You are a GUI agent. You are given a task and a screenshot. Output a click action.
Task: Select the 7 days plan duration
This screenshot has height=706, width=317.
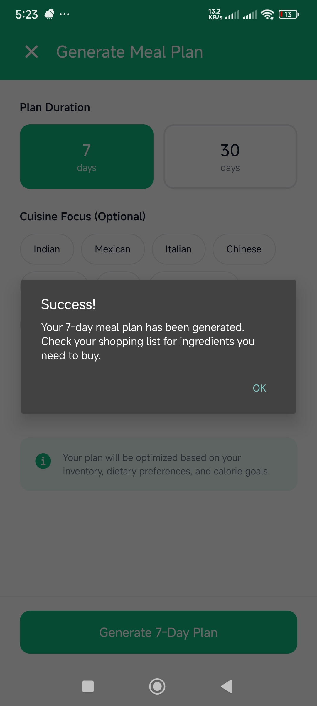pyautogui.click(x=87, y=156)
